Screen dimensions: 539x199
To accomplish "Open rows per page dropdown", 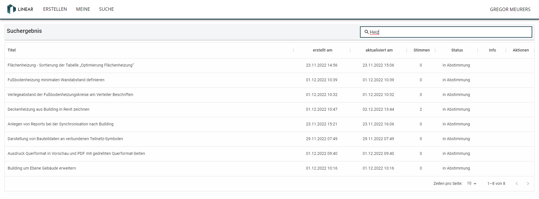I will point(472,183).
